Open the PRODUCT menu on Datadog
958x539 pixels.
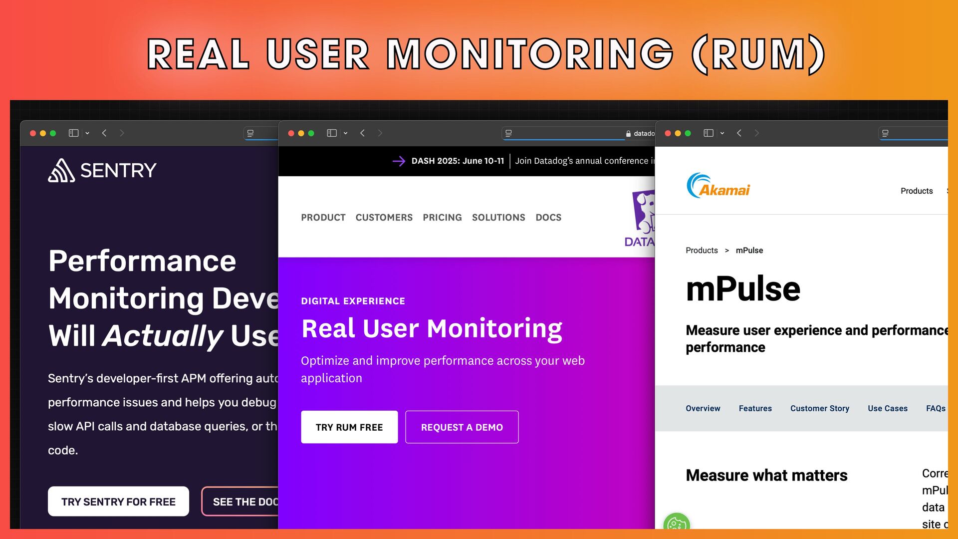click(x=323, y=218)
